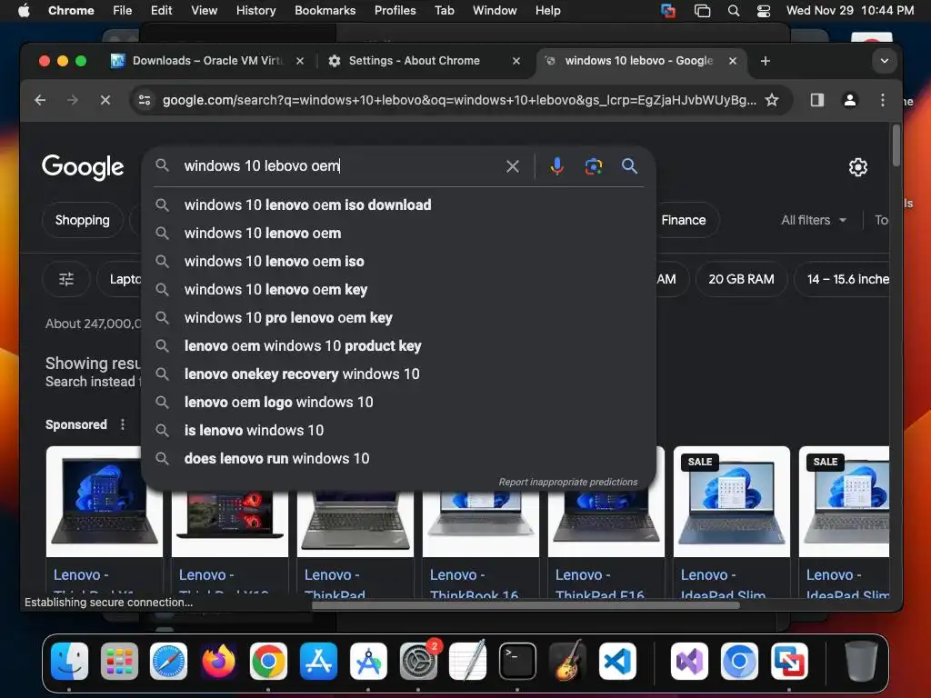The width and height of the screenshot is (931, 698).
Task: Select the Shopping filter chip
Action: coord(83,220)
